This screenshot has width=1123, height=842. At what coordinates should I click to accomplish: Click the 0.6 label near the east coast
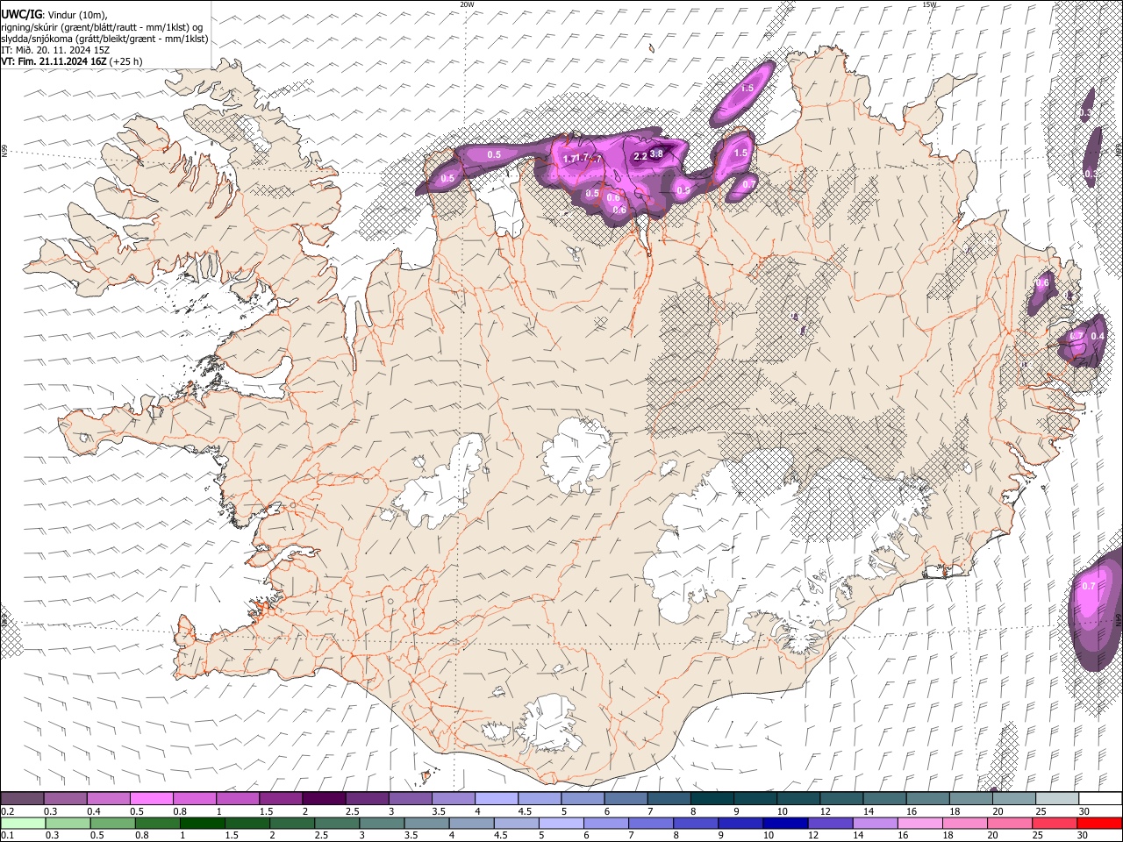point(1042,283)
